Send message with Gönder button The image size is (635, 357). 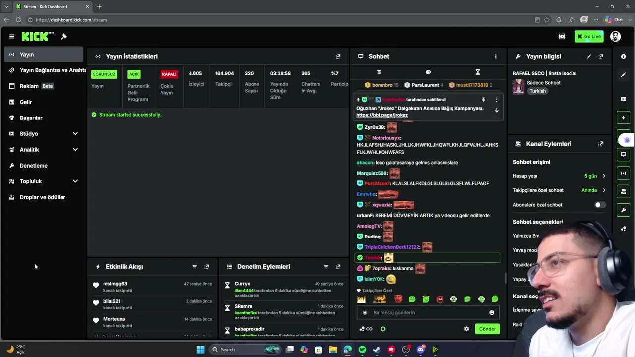point(487,329)
